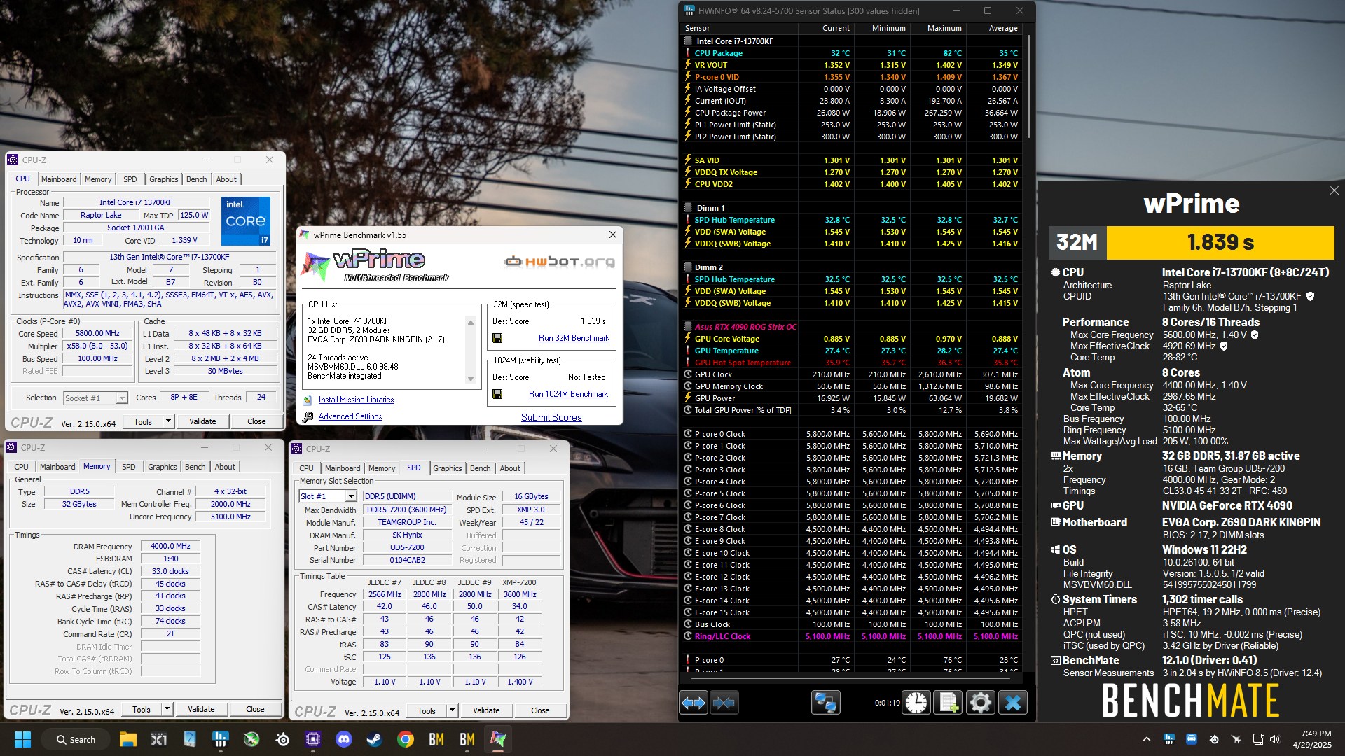Open Steam from the taskbar
The width and height of the screenshot is (1345, 756).
tap(375, 739)
